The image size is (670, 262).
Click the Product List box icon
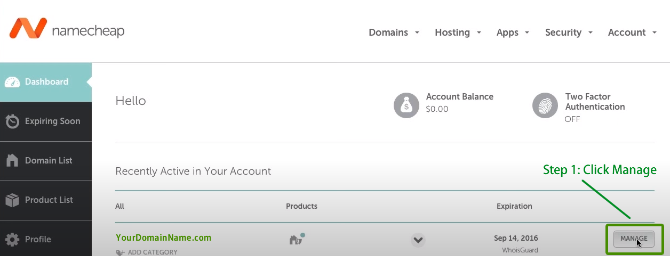[x=12, y=200]
